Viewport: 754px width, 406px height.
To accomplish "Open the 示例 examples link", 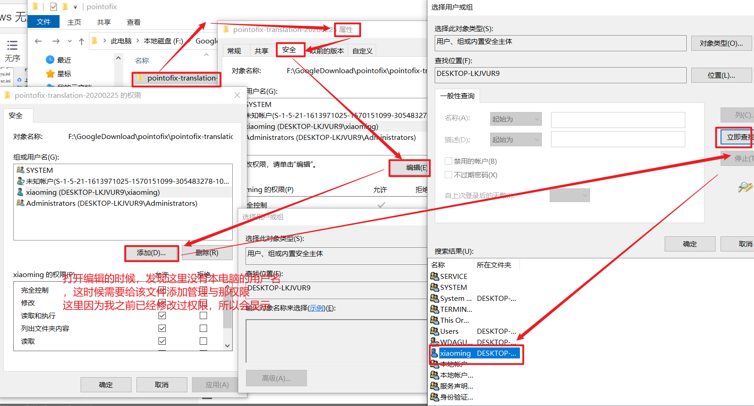I will pyautogui.click(x=316, y=308).
